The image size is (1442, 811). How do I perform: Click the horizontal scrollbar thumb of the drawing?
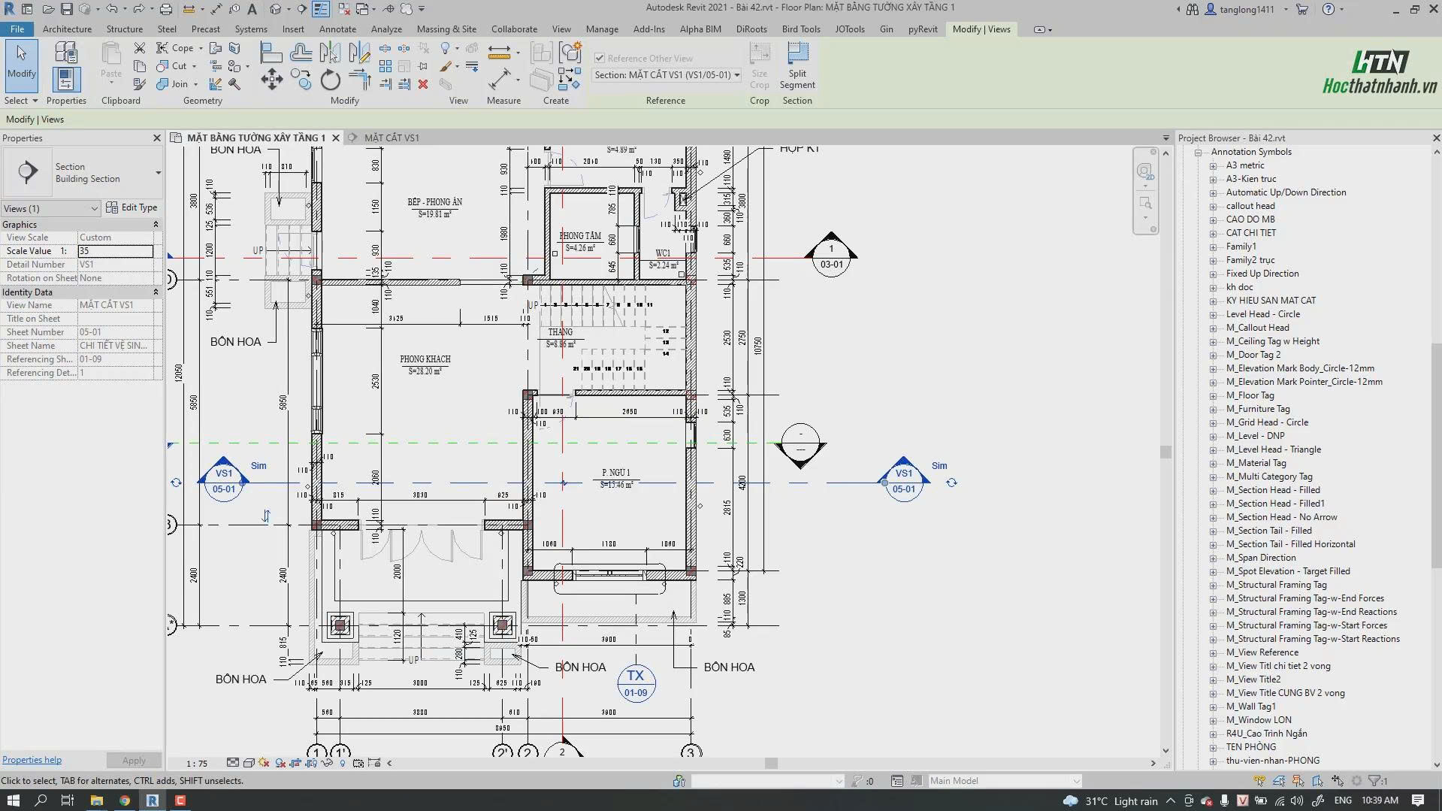(771, 763)
